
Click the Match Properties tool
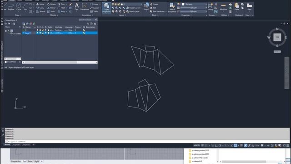click(172, 8)
